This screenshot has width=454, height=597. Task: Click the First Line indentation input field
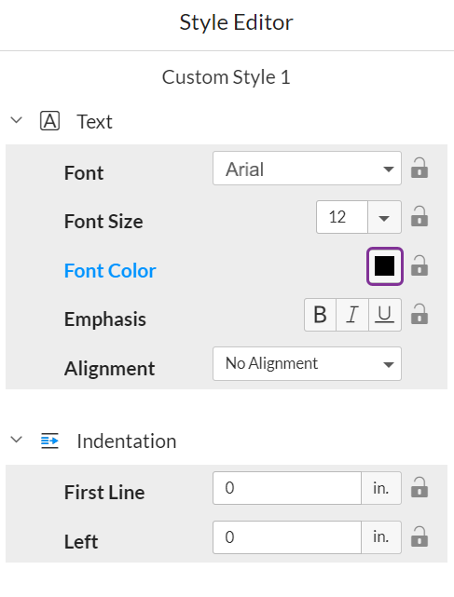(x=287, y=488)
